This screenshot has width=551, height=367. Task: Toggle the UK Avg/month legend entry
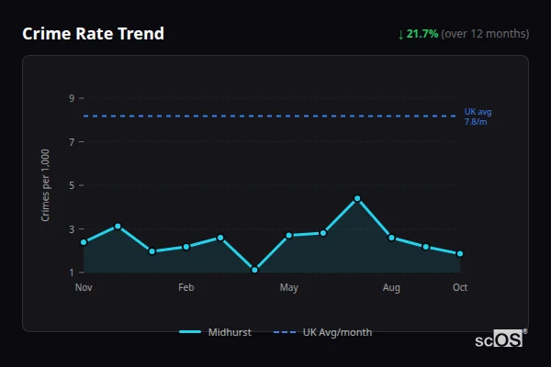click(x=322, y=332)
